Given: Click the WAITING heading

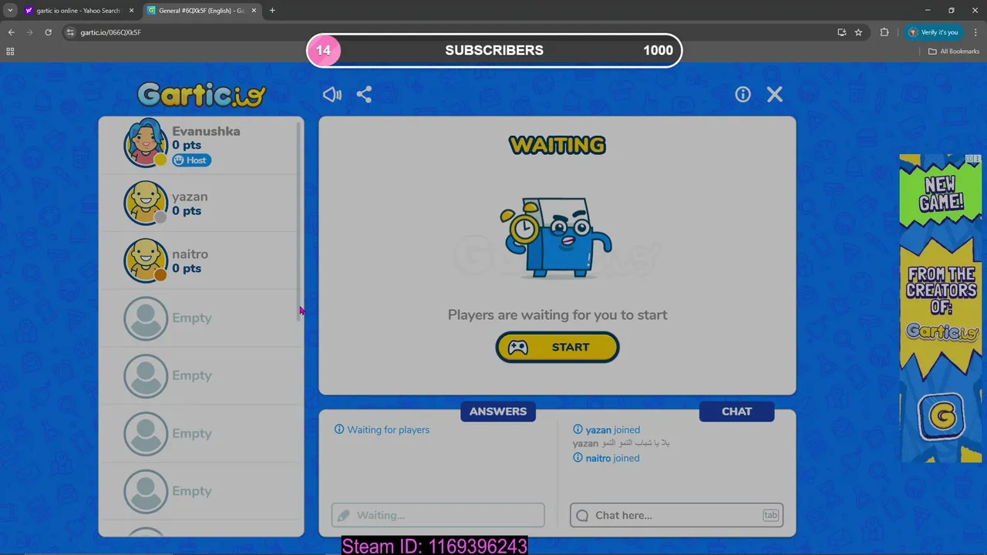Looking at the screenshot, I should pyautogui.click(x=558, y=145).
